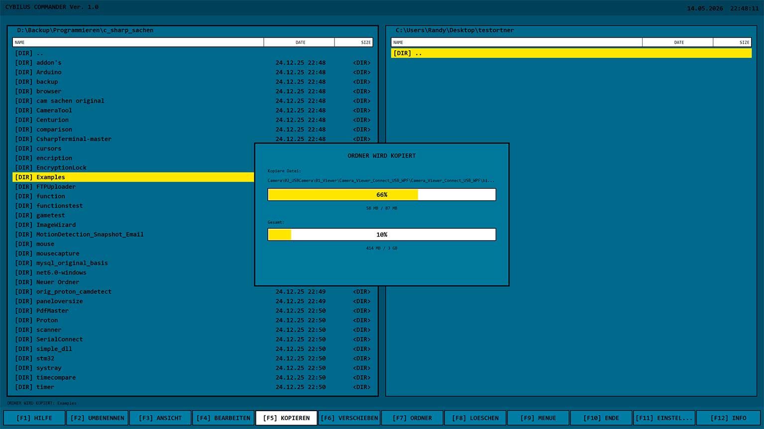This screenshot has height=429, width=764.
Task: Click right panel SIZE column header
Action: click(732, 42)
